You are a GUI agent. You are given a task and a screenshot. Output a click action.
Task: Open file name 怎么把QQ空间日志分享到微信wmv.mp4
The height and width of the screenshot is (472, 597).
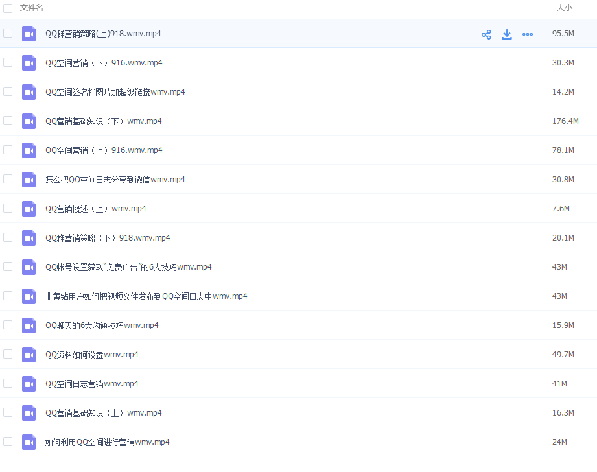pos(115,180)
